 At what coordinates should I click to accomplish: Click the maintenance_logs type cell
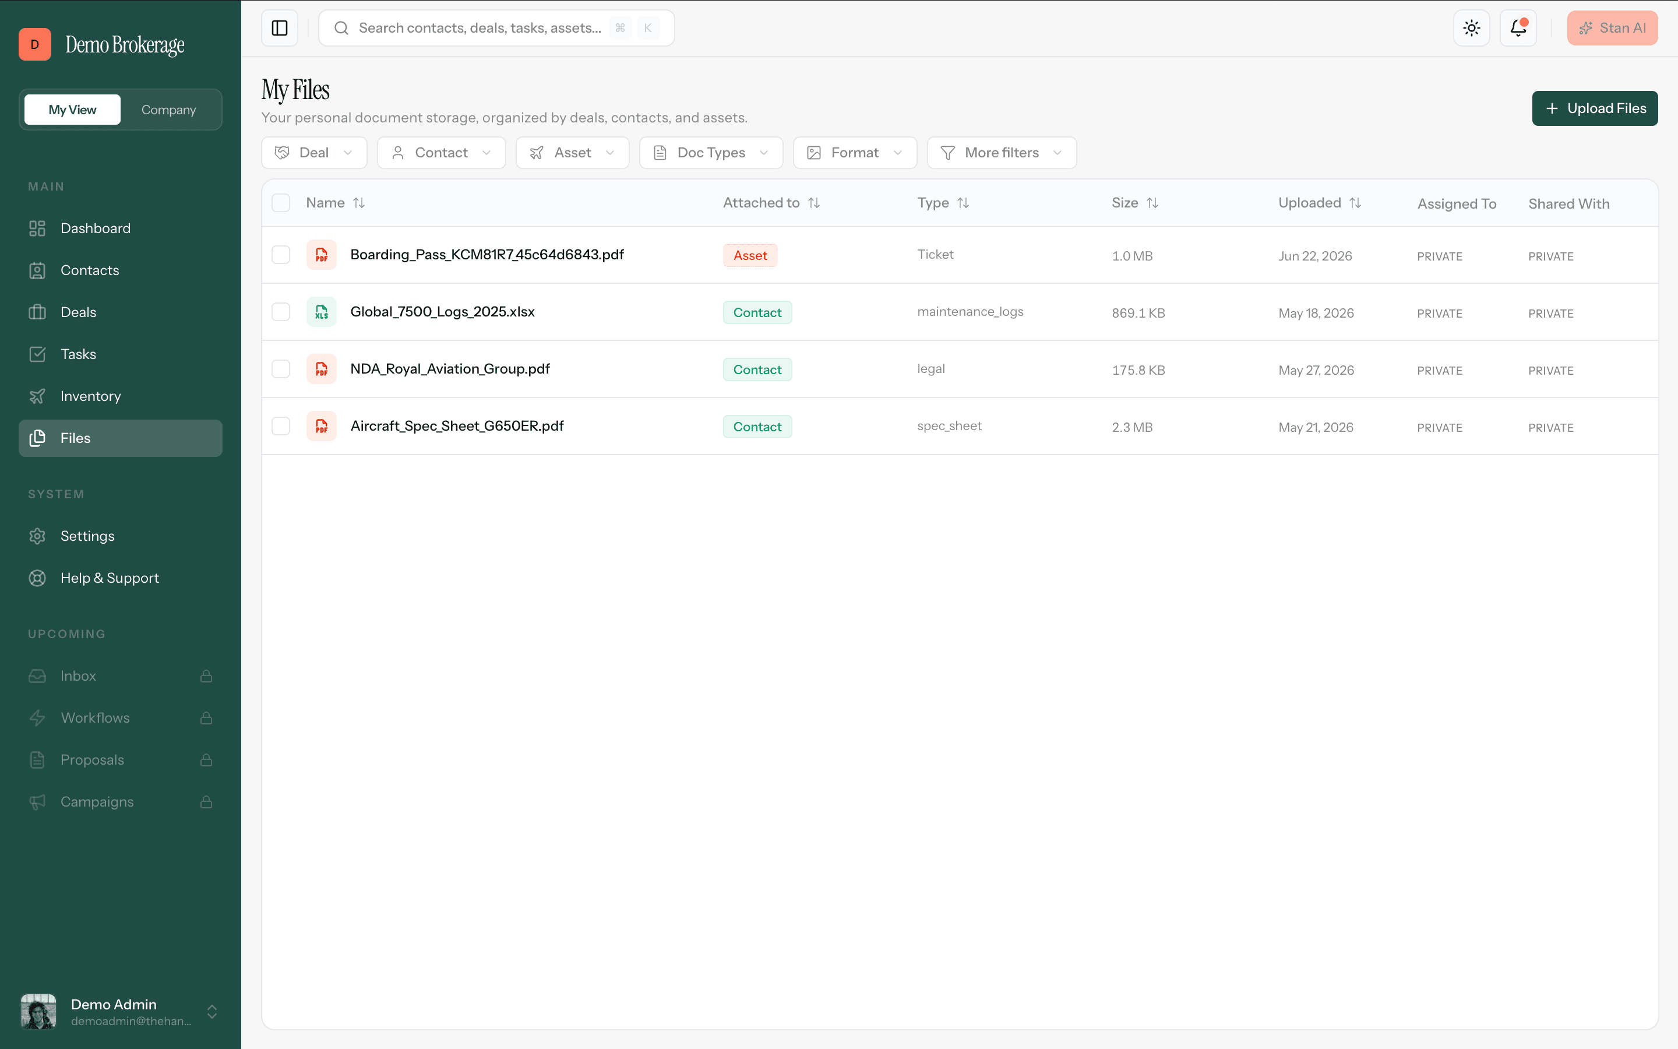click(x=970, y=312)
